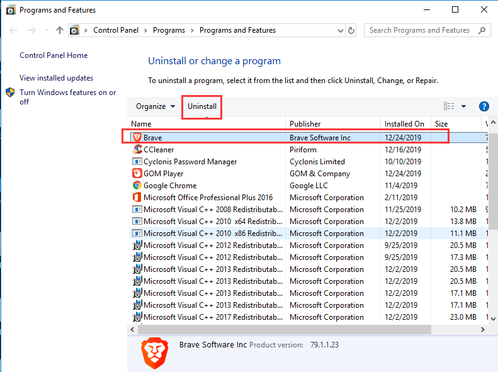Open Control Panel Home link
The height and width of the screenshot is (372, 498).
point(54,55)
